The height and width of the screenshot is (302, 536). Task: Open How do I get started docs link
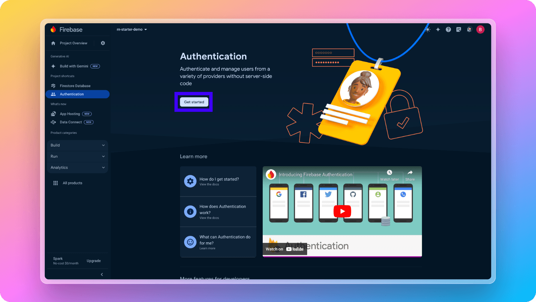pos(218,181)
